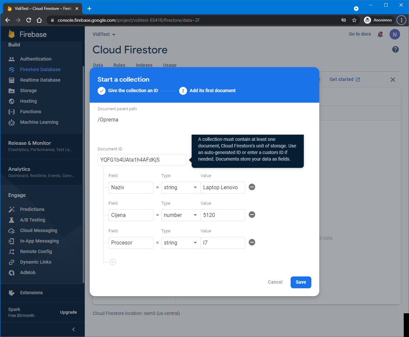Open the Get started link
This screenshot has height=337, width=409.
345,79
